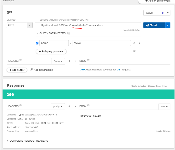Click the Send request button
This screenshot has width=175, height=150.
pyautogui.click(x=154, y=25)
